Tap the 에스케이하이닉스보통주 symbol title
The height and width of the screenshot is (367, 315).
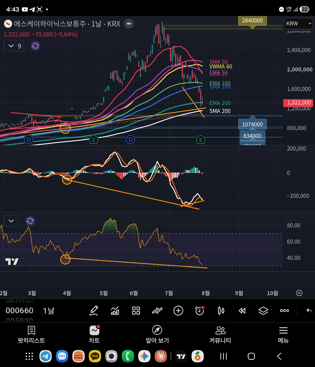pyautogui.click(x=50, y=24)
